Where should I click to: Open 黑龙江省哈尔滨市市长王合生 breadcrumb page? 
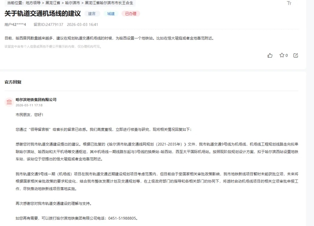pyautogui.click(x=109, y=3)
